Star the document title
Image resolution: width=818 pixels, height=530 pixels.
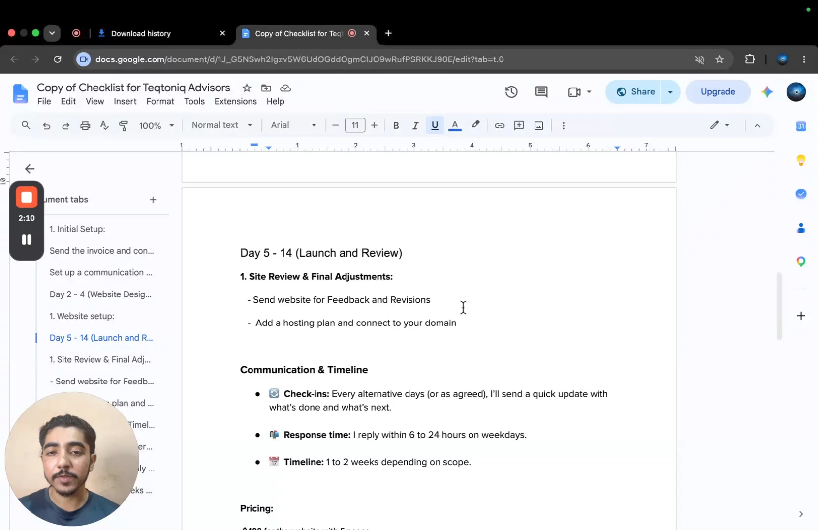(247, 88)
